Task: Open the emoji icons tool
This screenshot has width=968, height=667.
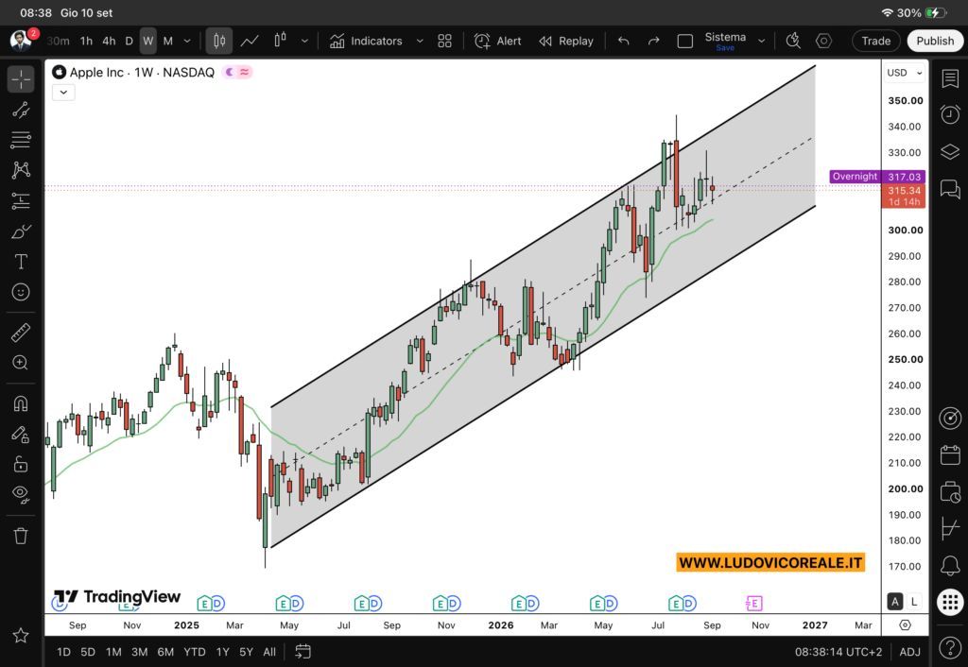Action: coord(21,292)
